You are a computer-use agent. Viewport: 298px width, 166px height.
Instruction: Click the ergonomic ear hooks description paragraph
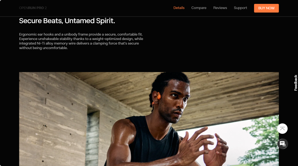coord(81,41)
